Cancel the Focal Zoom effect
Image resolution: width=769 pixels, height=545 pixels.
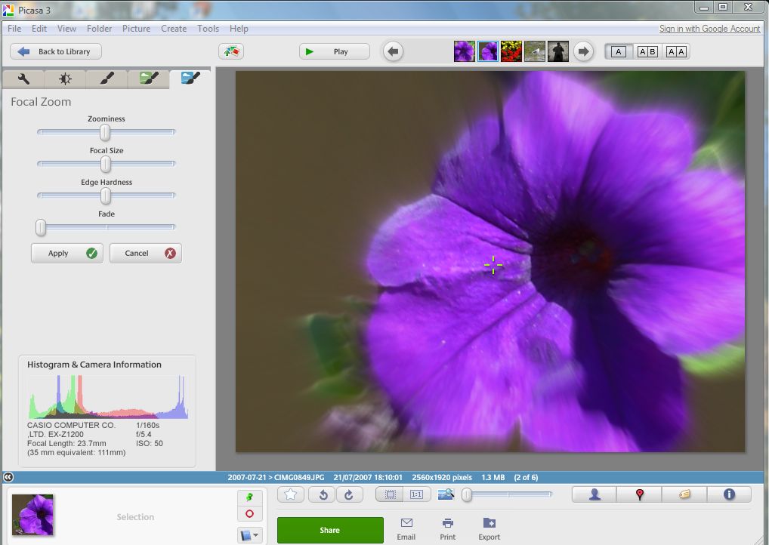click(x=146, y=254)
